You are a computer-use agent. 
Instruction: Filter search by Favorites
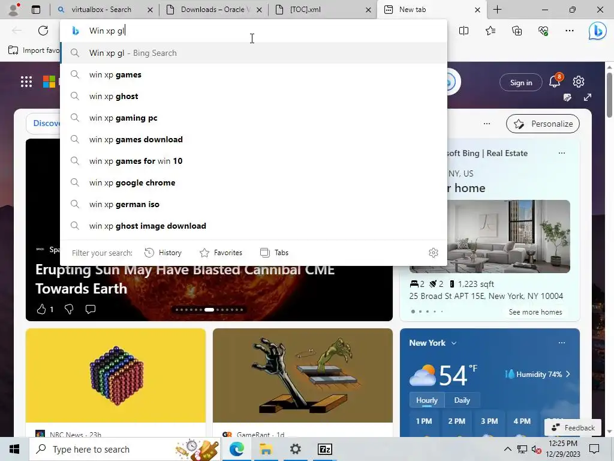[221, 253]
